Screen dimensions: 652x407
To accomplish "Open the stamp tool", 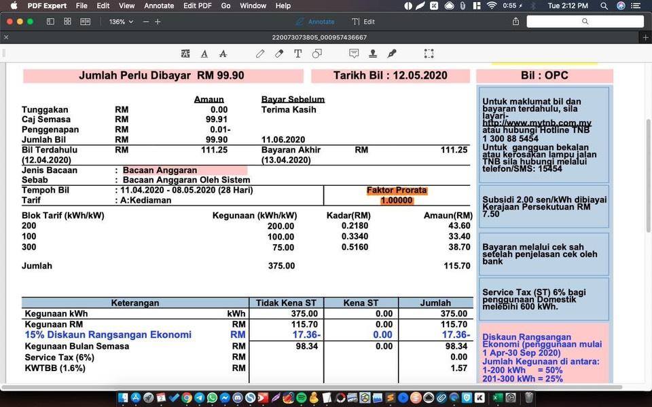I will (x=373, y=54).
